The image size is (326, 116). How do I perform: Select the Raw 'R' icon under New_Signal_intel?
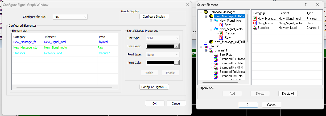[221, 25]
